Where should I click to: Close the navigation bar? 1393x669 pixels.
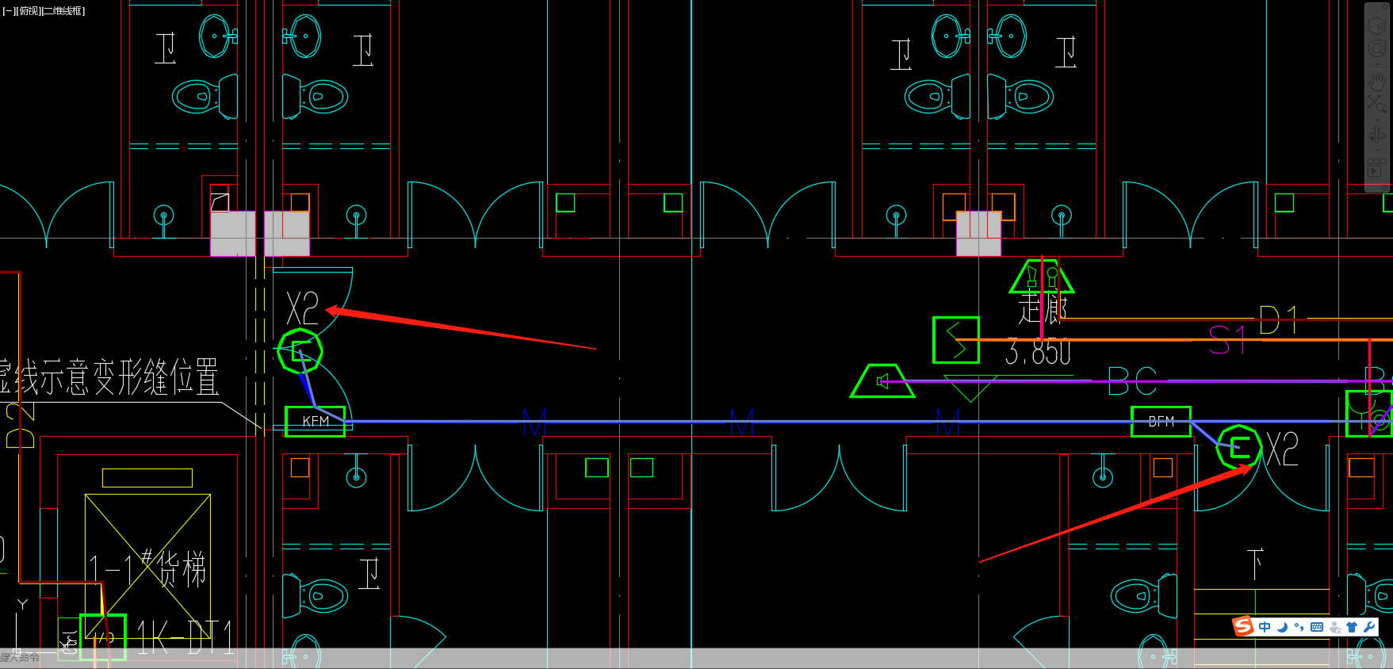pos(1384,7)
